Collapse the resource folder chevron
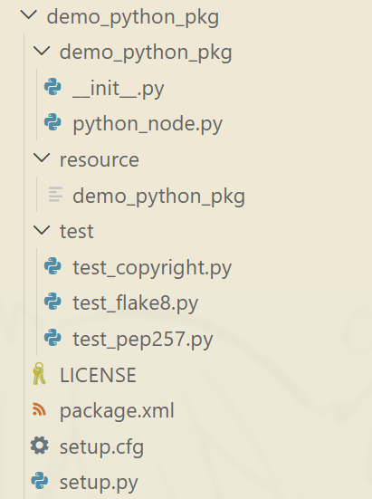 pyautogui.click(x=42, y=158)
